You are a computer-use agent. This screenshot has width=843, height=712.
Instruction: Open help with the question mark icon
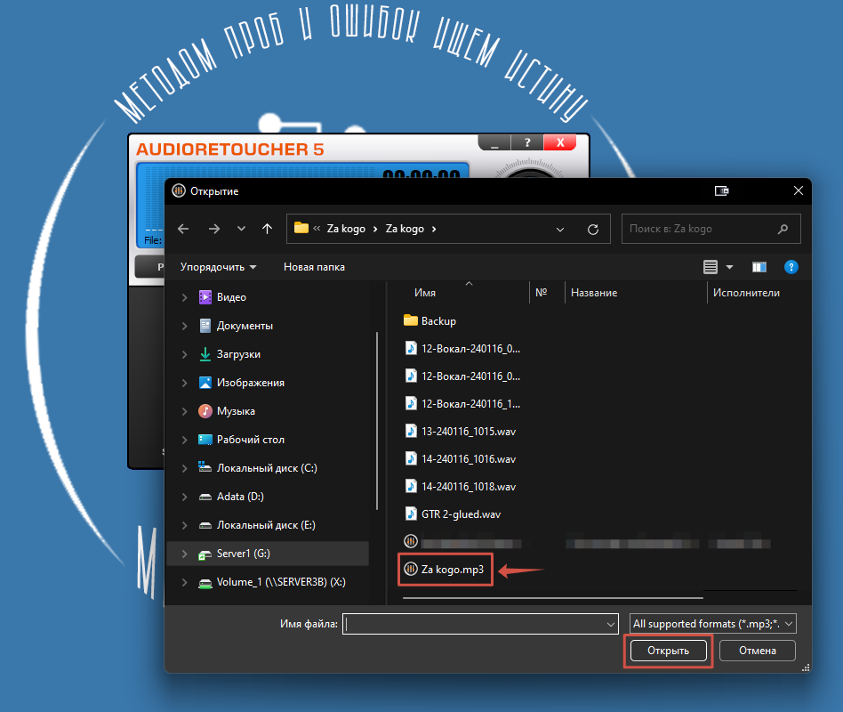(x=791, y=267)
